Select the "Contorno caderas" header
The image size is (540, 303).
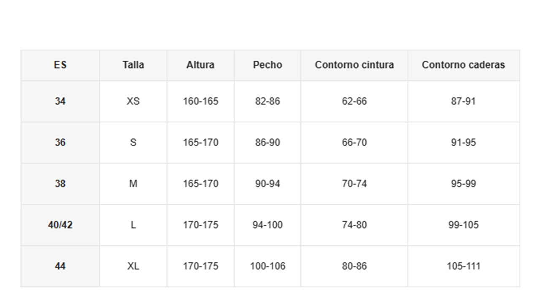coord(463,65)
